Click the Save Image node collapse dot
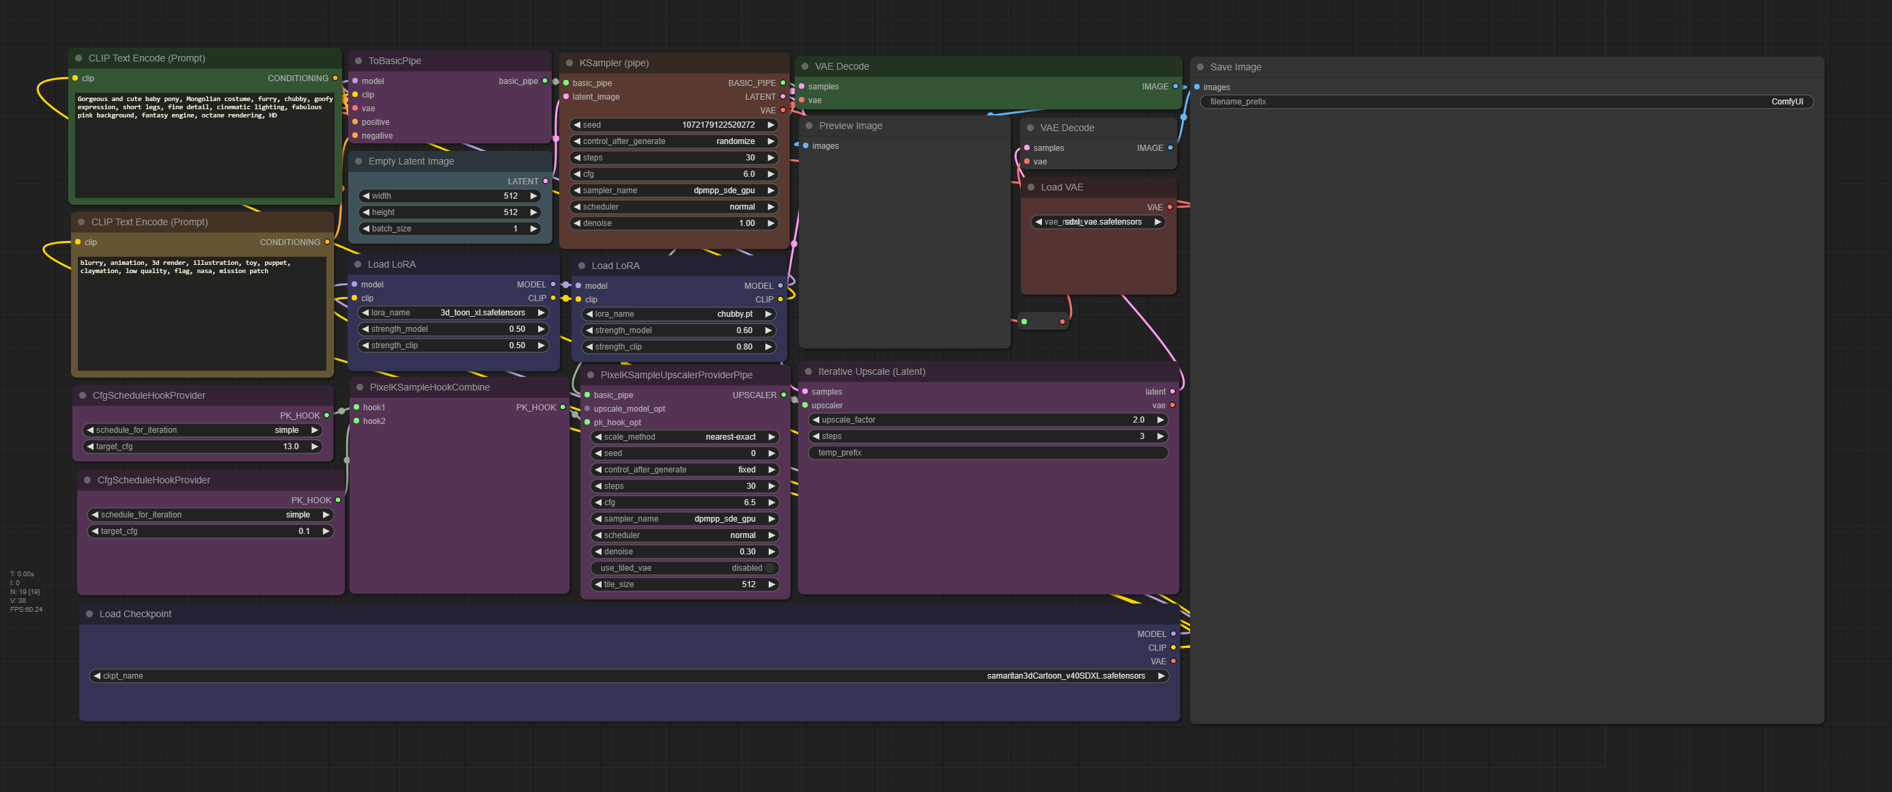The image size is (1892, 792). [1200, 67]
